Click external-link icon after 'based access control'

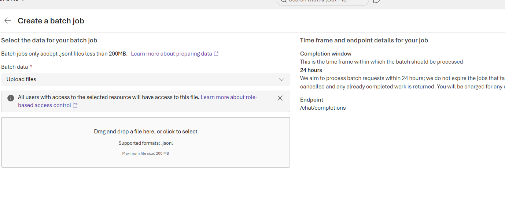(75, 106)
